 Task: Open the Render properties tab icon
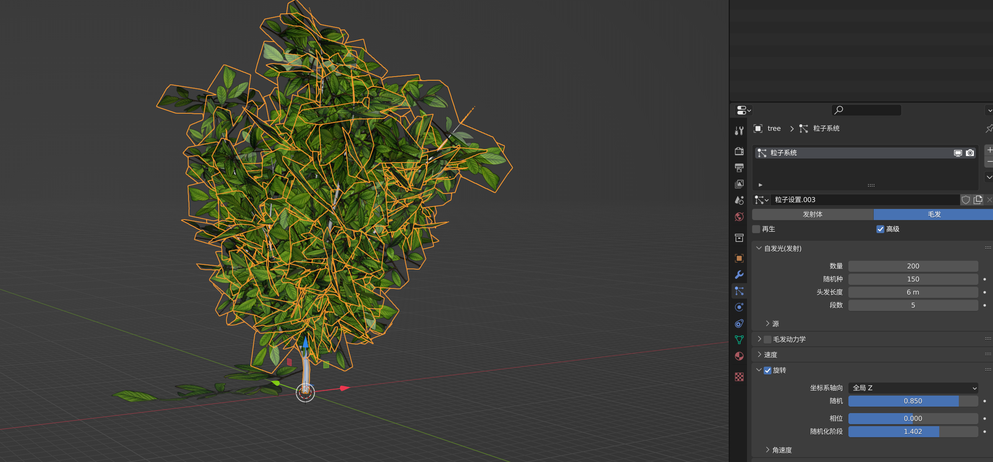pyautogui.click(x=739, y=151)
